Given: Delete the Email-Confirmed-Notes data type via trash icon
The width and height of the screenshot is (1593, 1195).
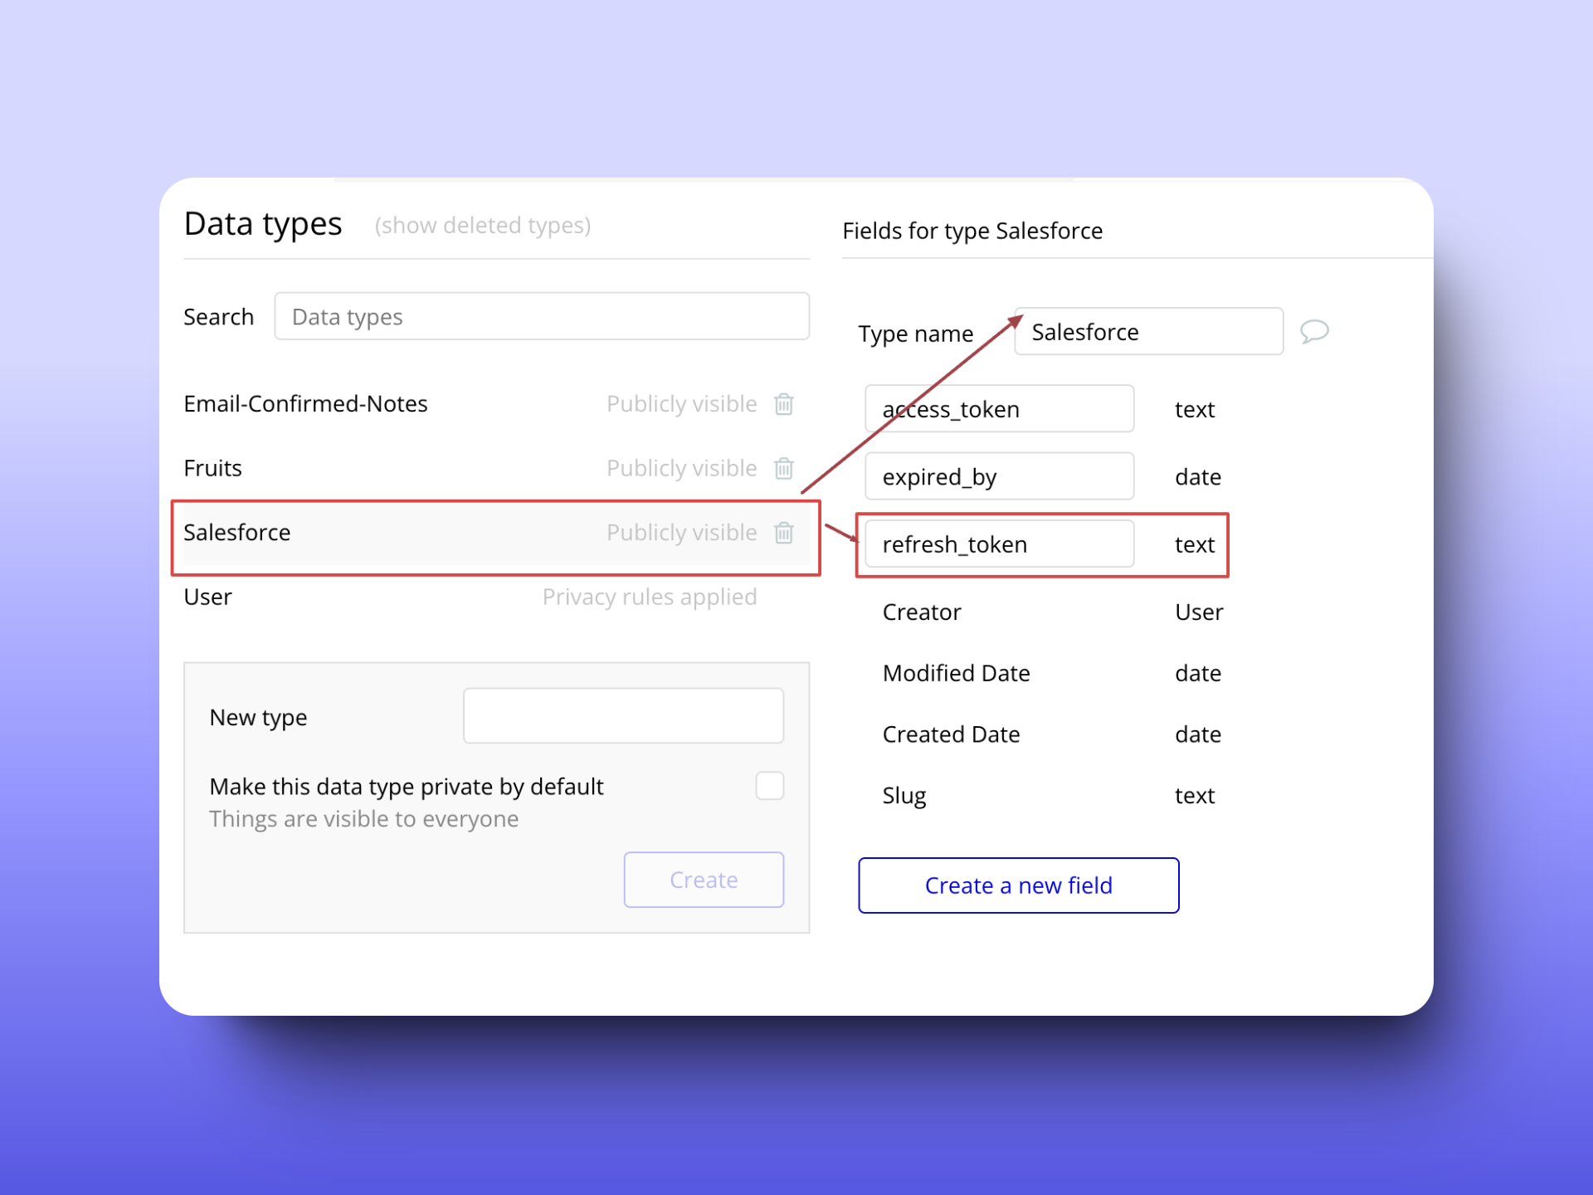Looking at the screenshot, I should pos(783,404).
